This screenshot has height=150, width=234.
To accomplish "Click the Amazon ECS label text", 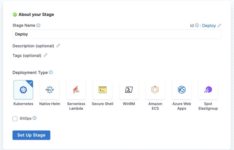I will tap(155, 106).
